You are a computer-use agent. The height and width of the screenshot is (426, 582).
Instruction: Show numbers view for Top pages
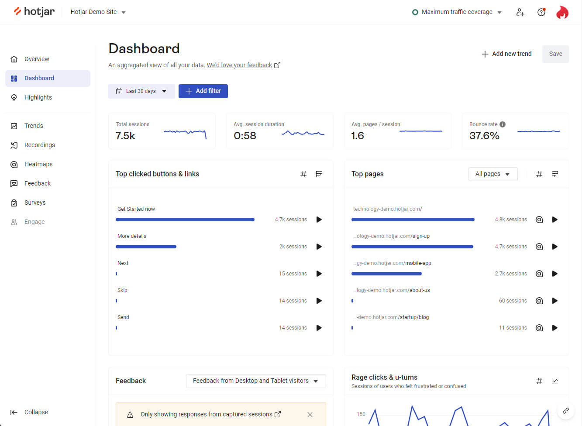tap(539, 174)
